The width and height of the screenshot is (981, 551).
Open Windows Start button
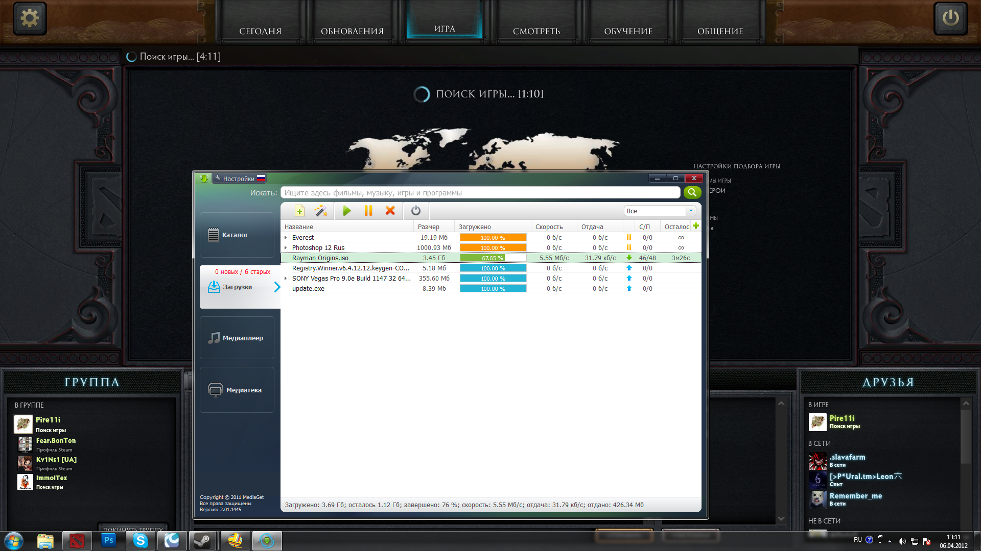tap(14, 541)
